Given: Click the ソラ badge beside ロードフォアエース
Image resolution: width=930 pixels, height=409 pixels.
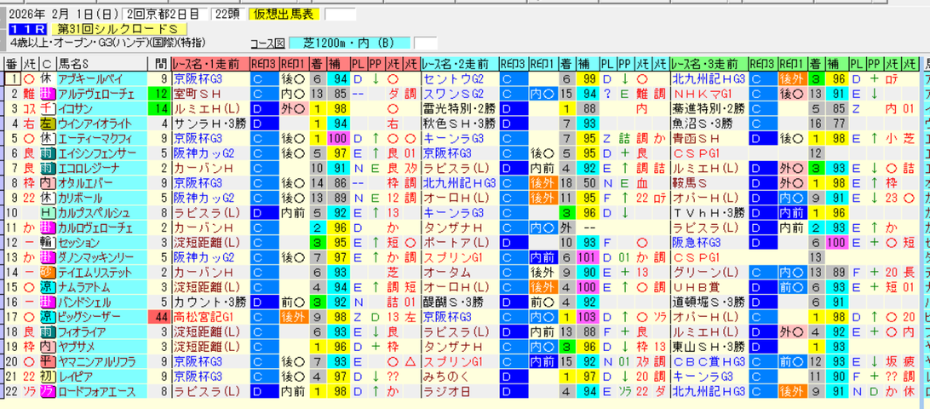Looking at the screenshot, I should (47, 391).
